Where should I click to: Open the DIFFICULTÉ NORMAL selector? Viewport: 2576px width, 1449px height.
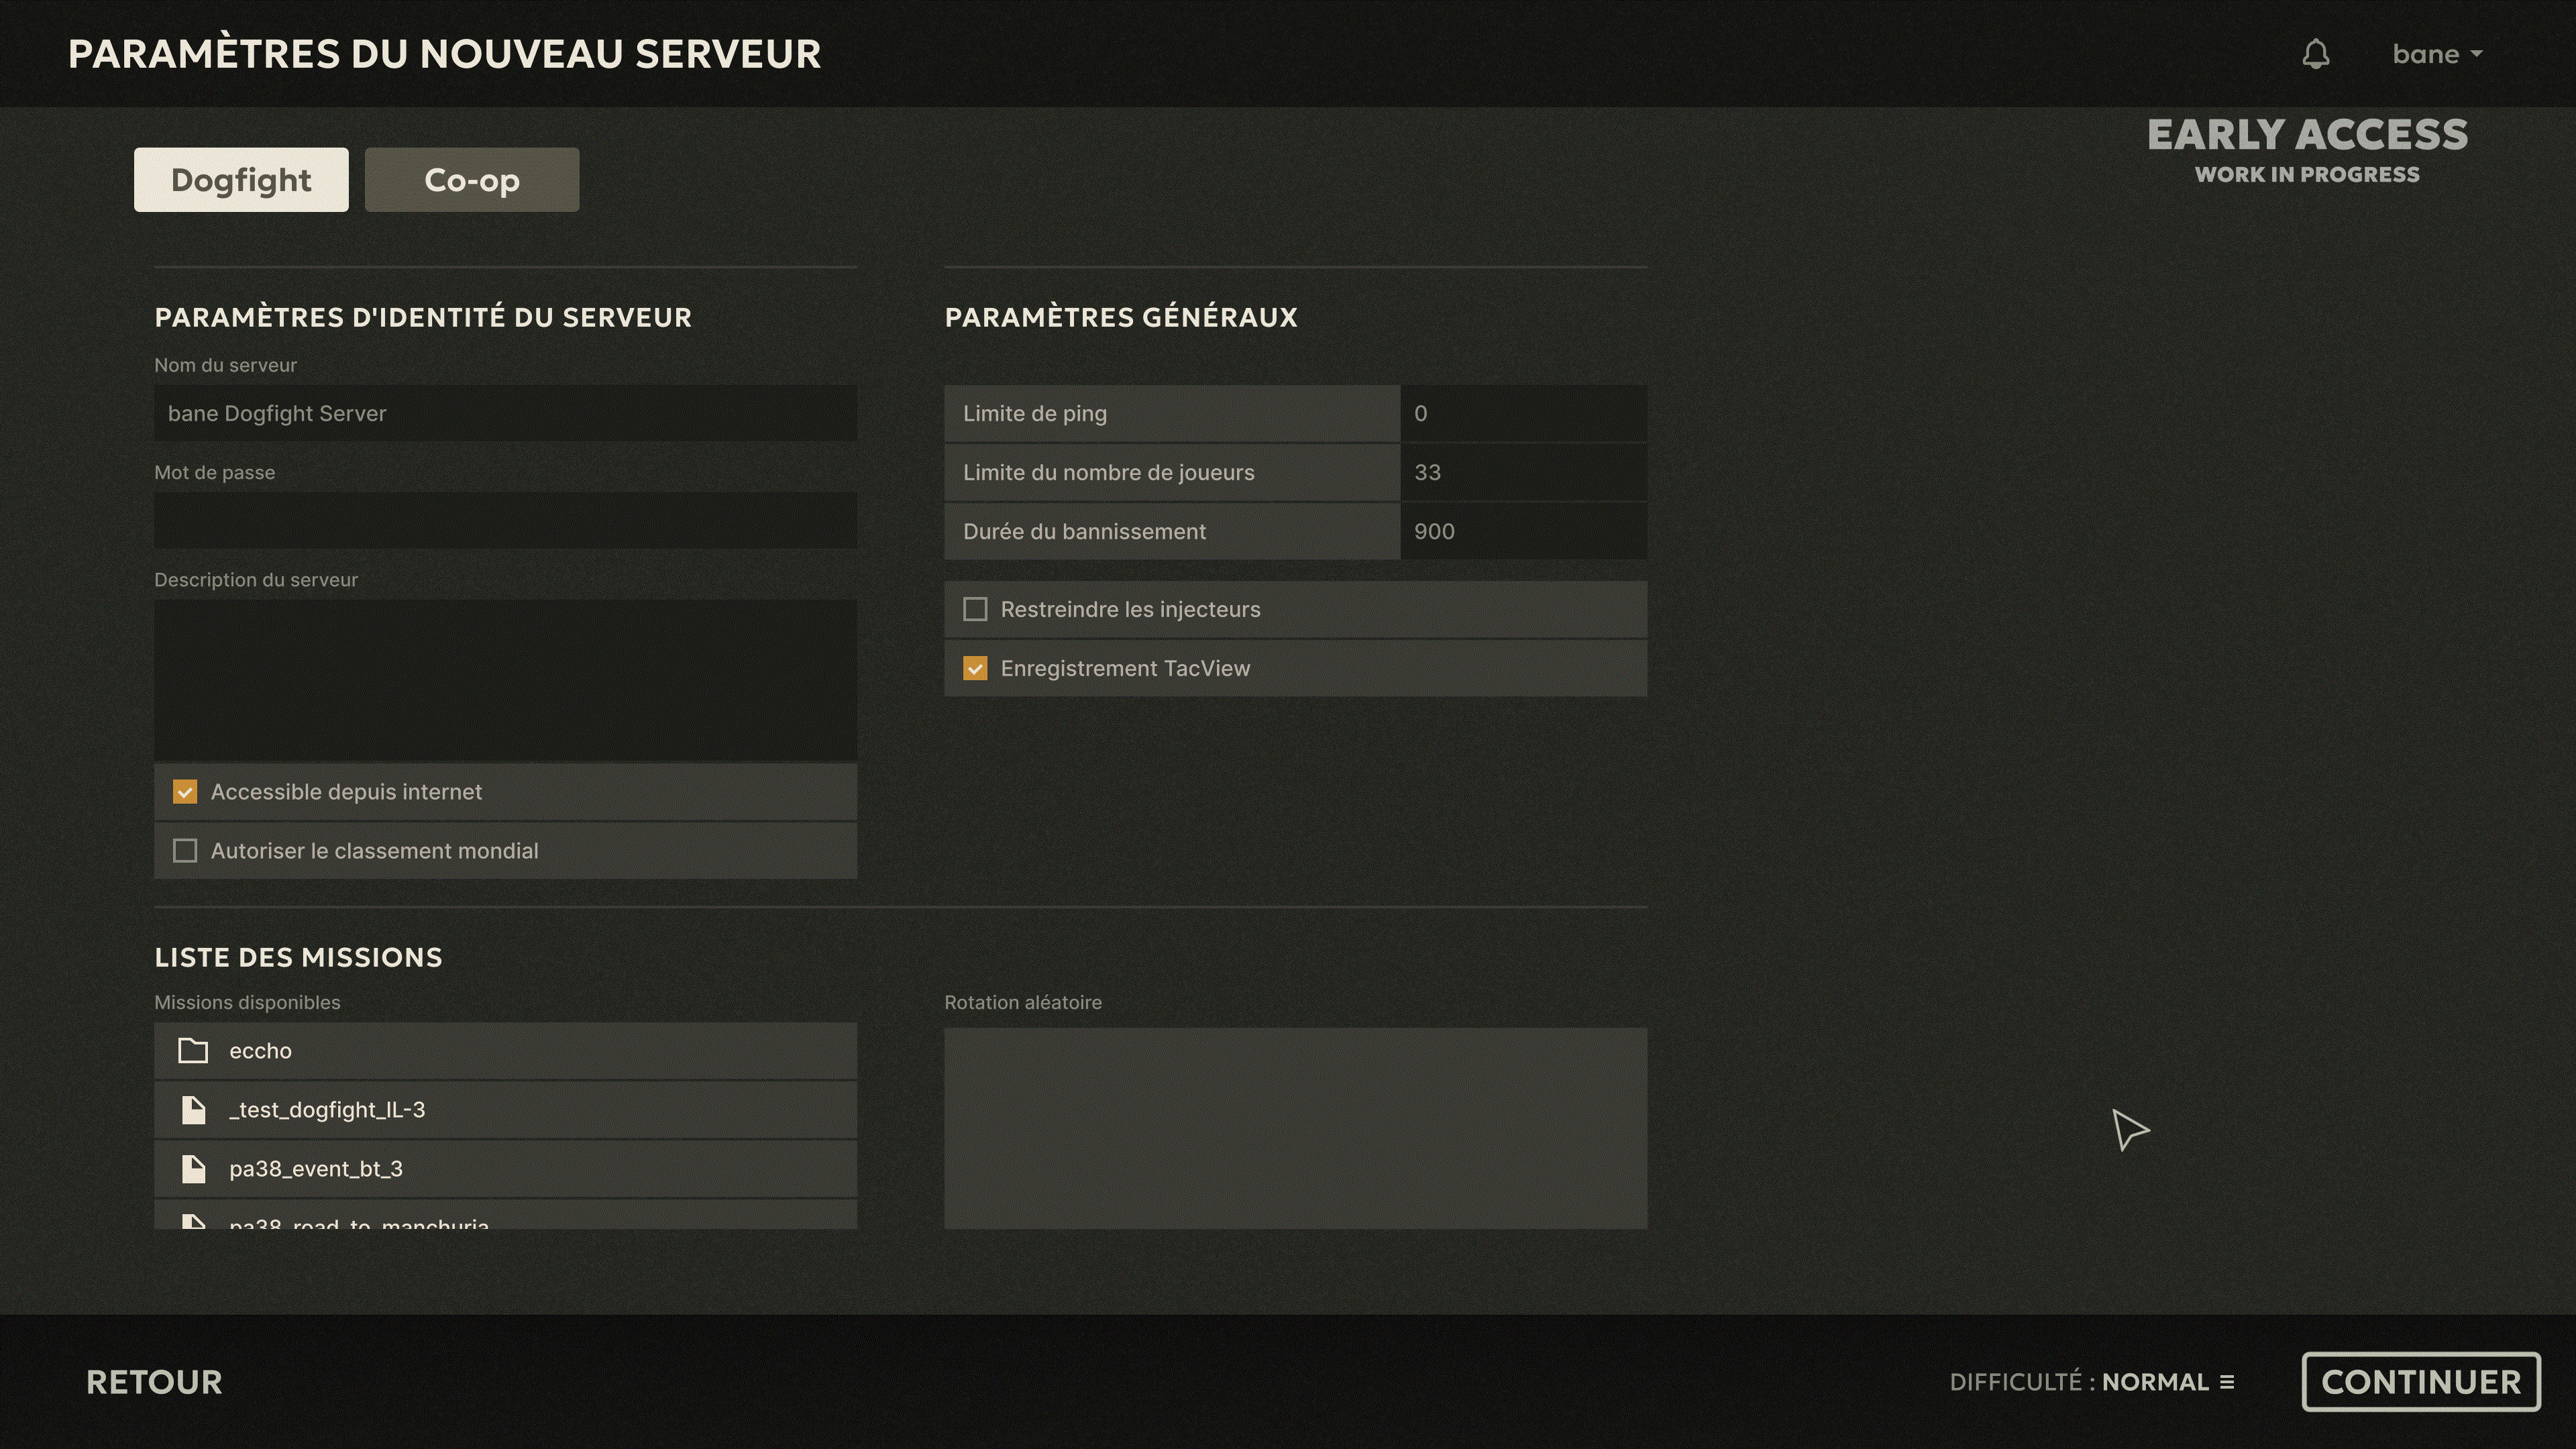pos(2092,1382)
